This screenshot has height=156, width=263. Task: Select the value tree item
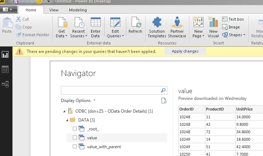point(117,138)
